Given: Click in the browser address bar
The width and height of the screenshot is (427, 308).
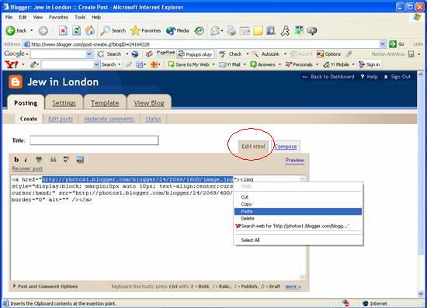Looking at the screenshot, I should point(201,44).
